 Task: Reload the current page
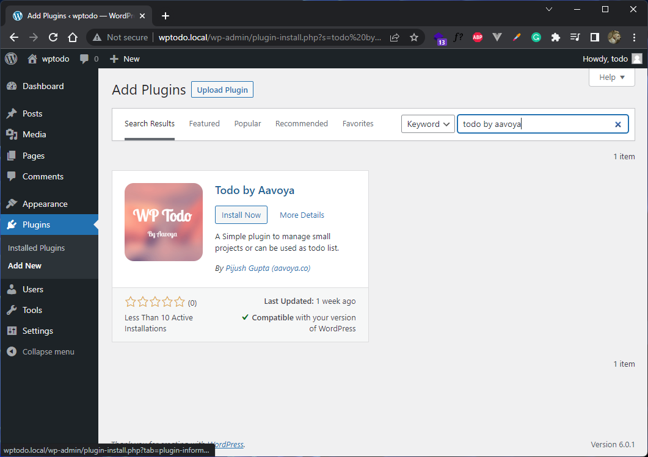click(53, 37)
